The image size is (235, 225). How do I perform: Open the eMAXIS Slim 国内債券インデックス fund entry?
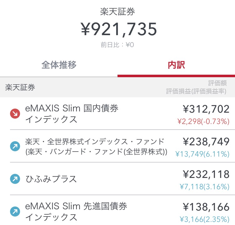pos(118,114)
